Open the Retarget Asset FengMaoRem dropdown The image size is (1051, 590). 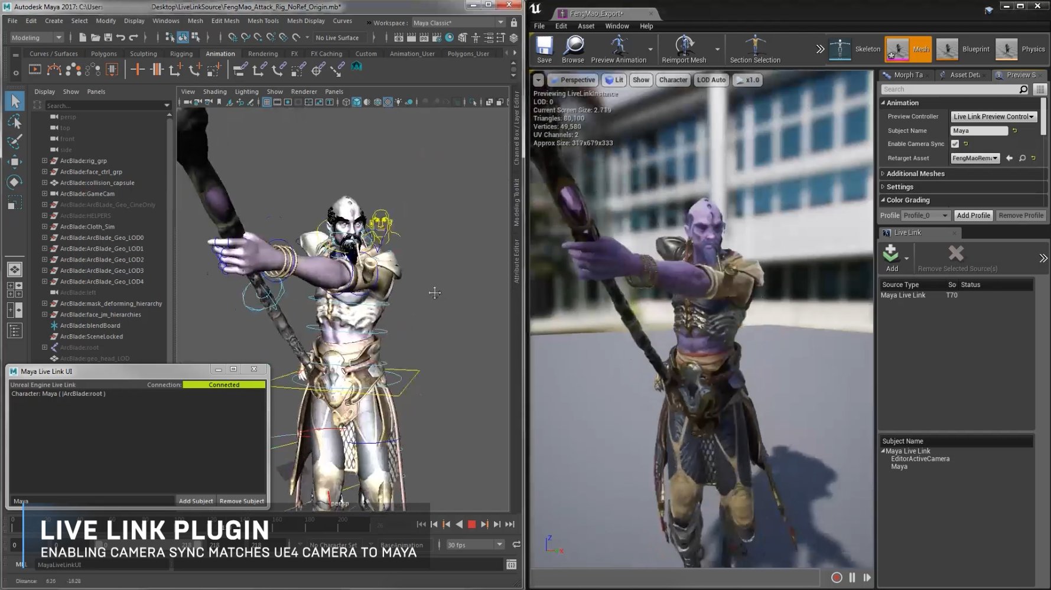pos(975,158)
